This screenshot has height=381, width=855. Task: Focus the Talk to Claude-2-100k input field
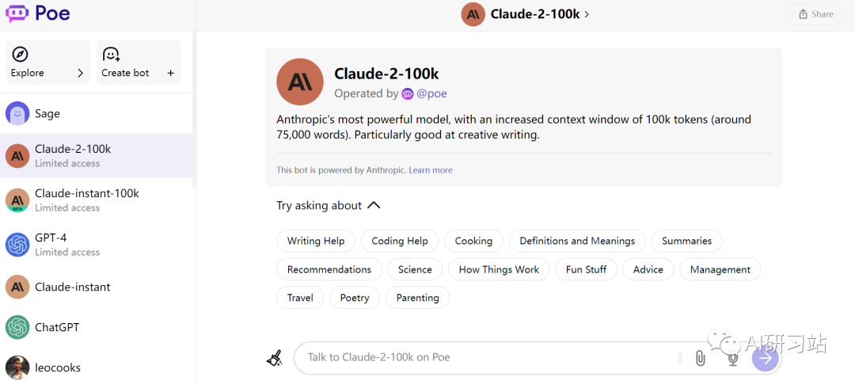491,357
